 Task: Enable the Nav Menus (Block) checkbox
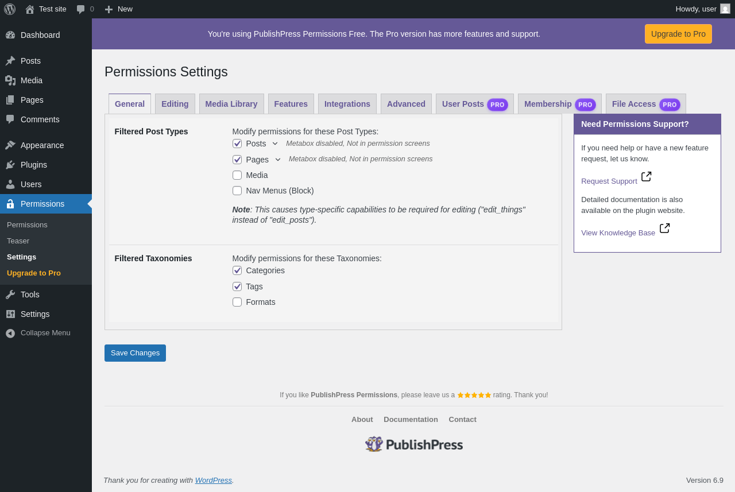tap(237, 191)
